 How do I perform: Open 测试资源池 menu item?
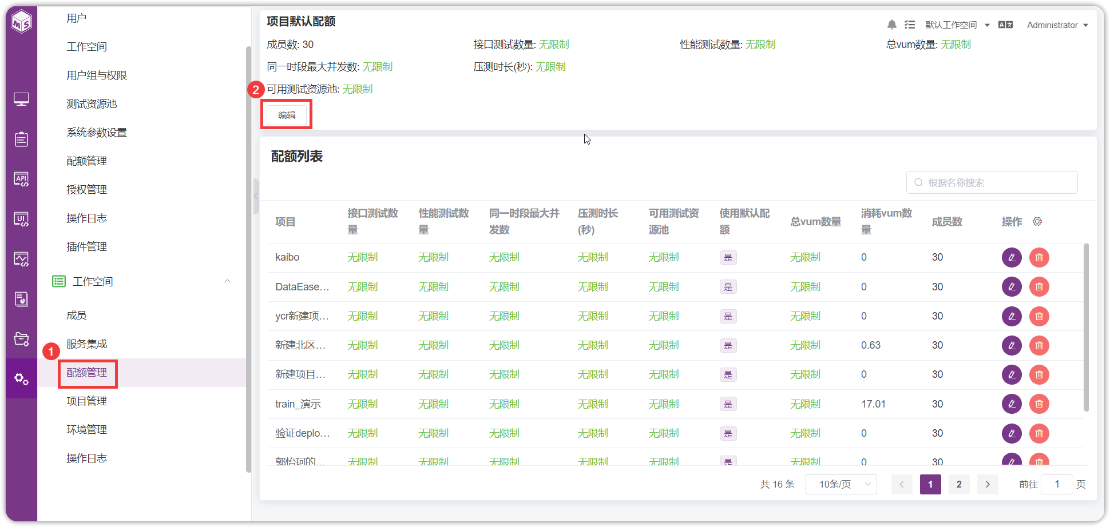92,104
